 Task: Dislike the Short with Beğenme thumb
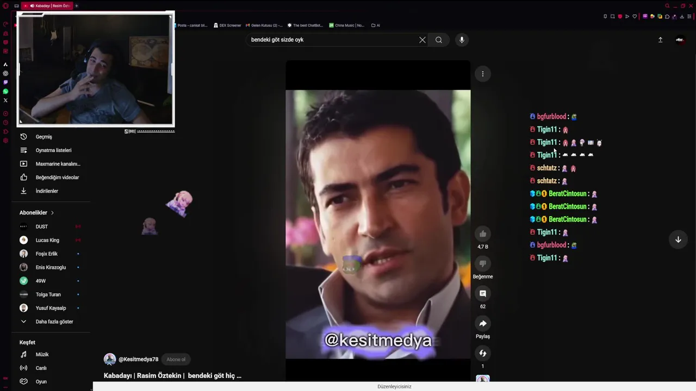pyautogui.click(x=483, y=264)
